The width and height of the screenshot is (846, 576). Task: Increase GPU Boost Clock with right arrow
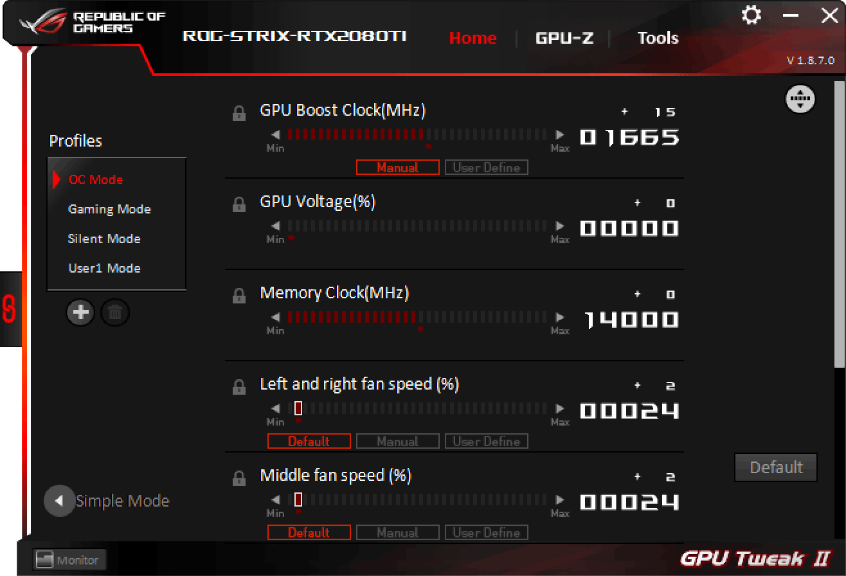tap(560, 135)
